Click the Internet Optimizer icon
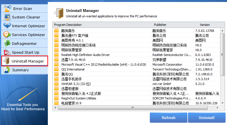 7,26
